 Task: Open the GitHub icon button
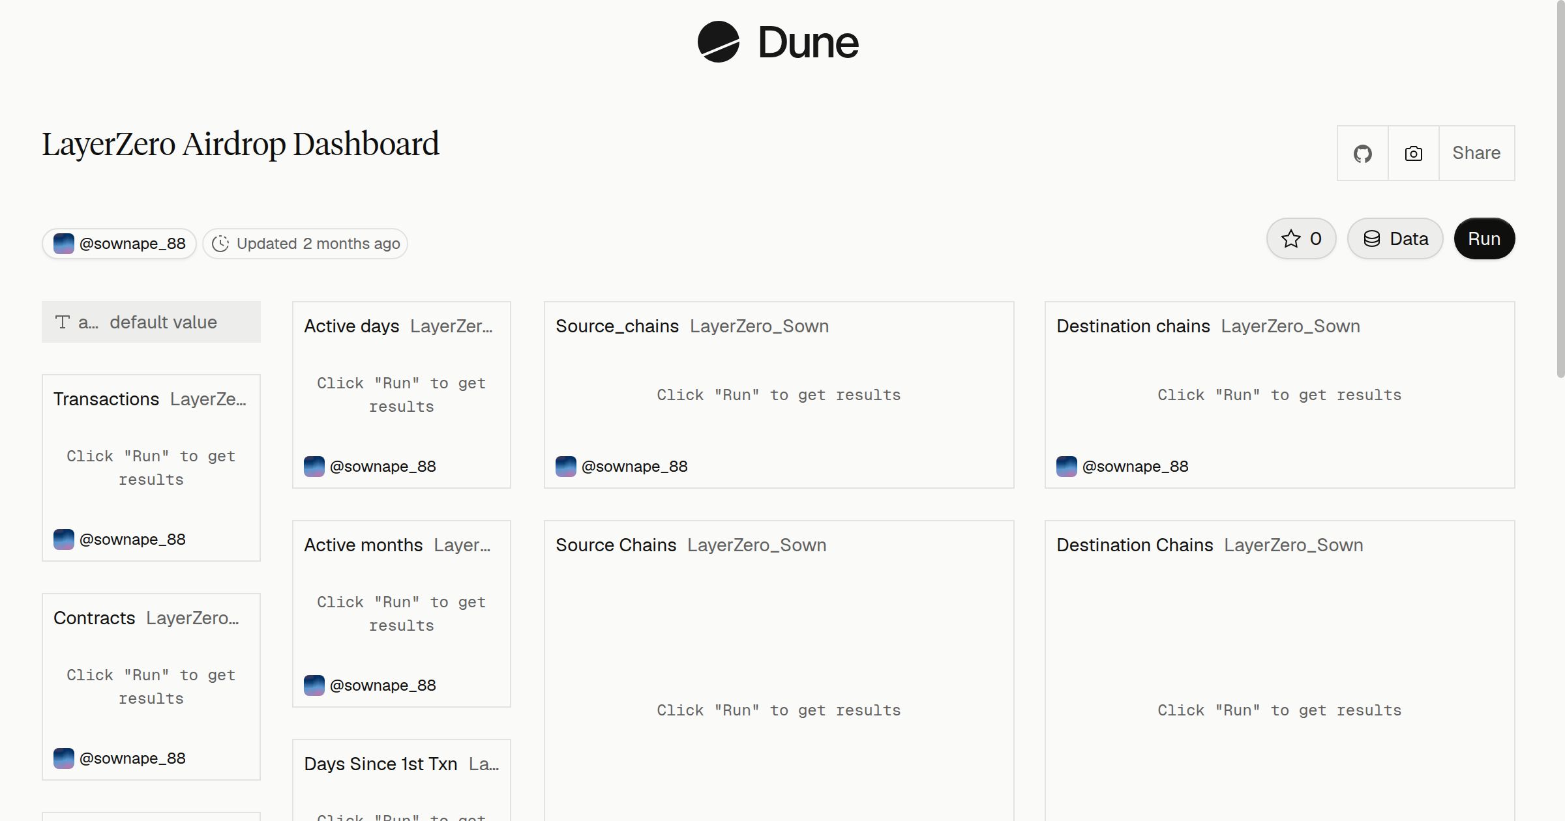1362,153
